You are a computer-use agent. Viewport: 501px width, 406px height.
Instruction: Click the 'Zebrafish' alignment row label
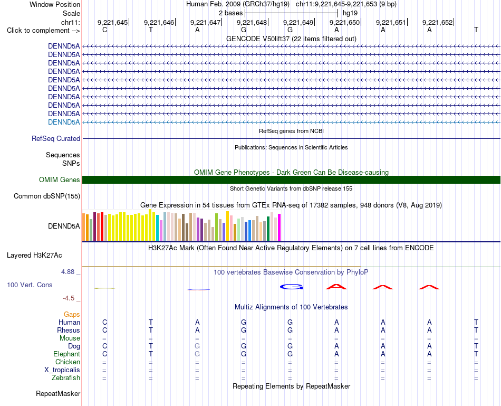pos(66,378)
